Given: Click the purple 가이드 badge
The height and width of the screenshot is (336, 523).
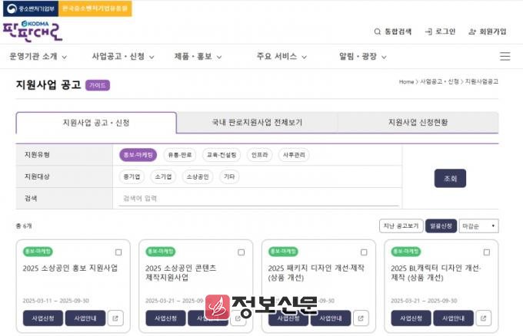Looking at the screenshot, I should (98, 85).
